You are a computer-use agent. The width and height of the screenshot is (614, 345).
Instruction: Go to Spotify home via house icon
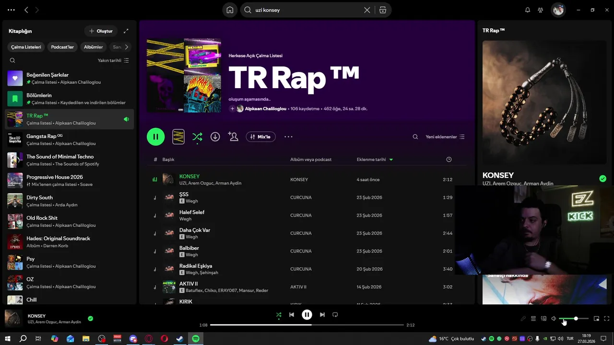[x=230, y=10]
